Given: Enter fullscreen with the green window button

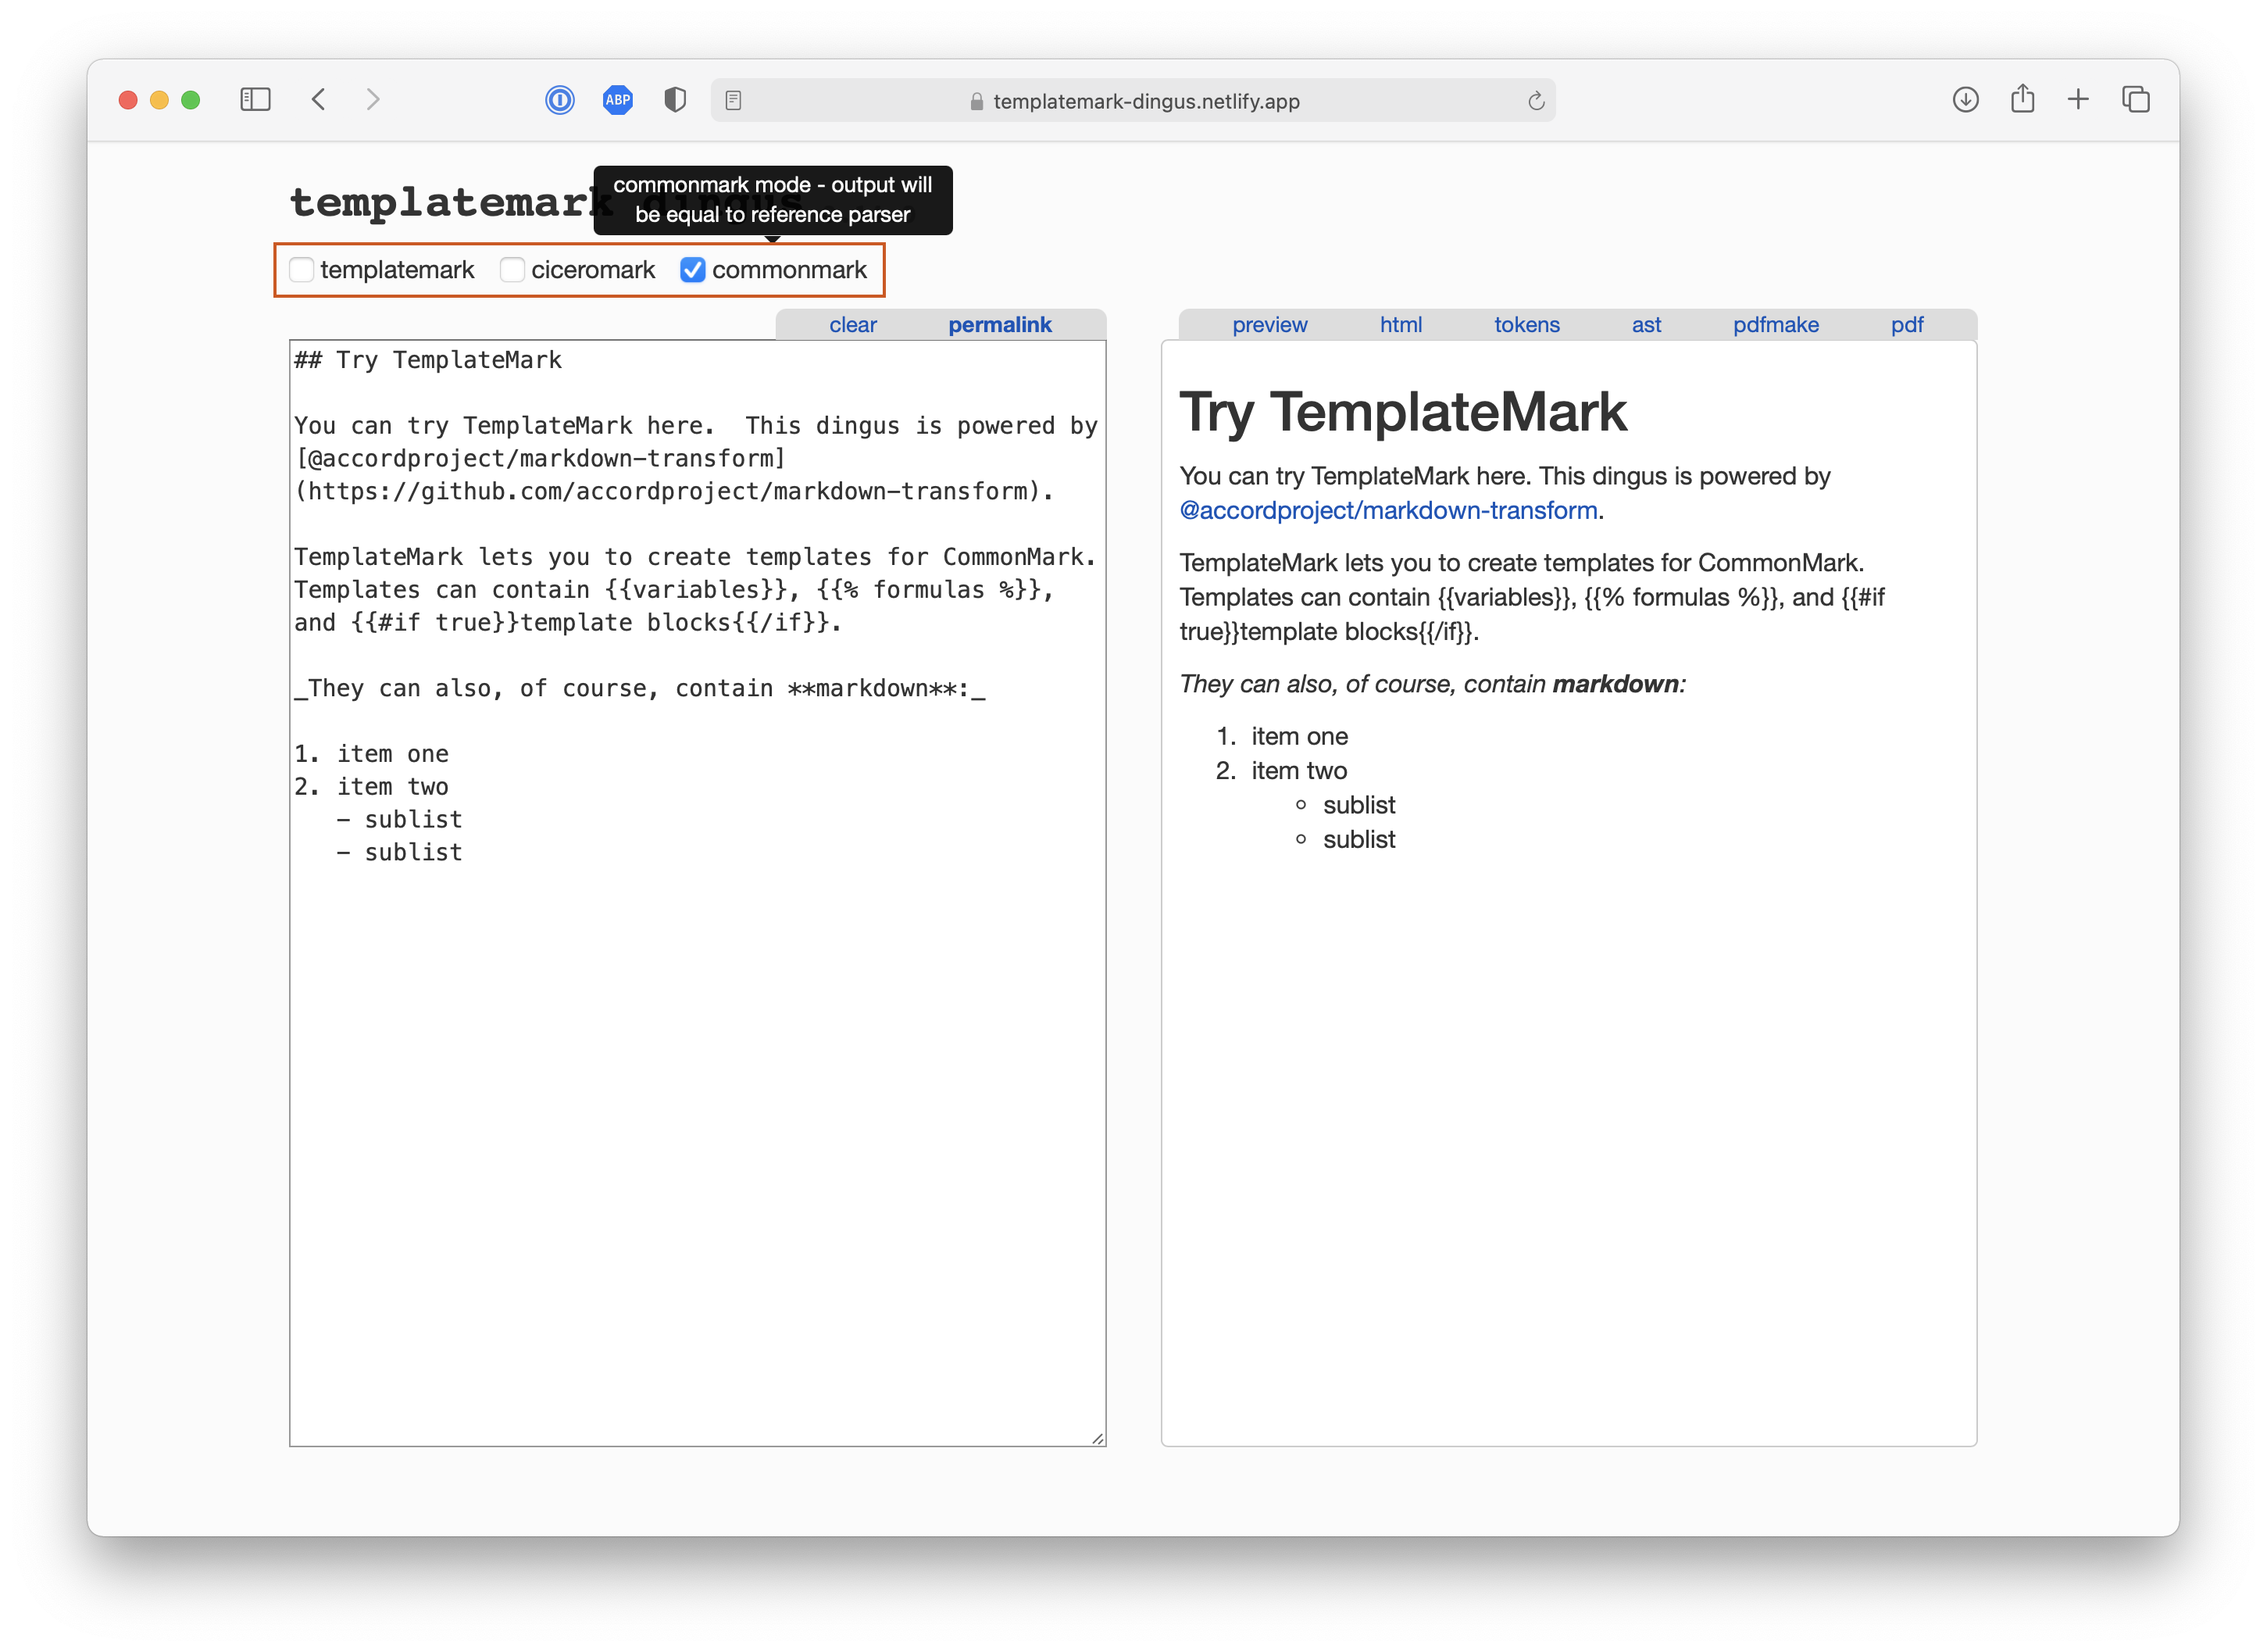Looking at the screenshot, I should [x=191, y=100].
